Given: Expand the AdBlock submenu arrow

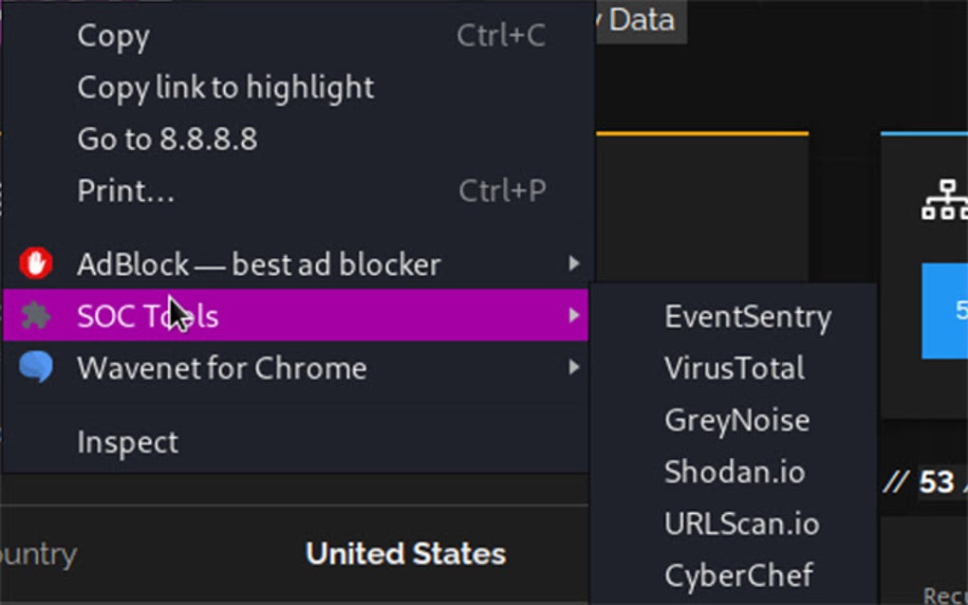Looking at the screenshot, I should click(x=577, y=265).
